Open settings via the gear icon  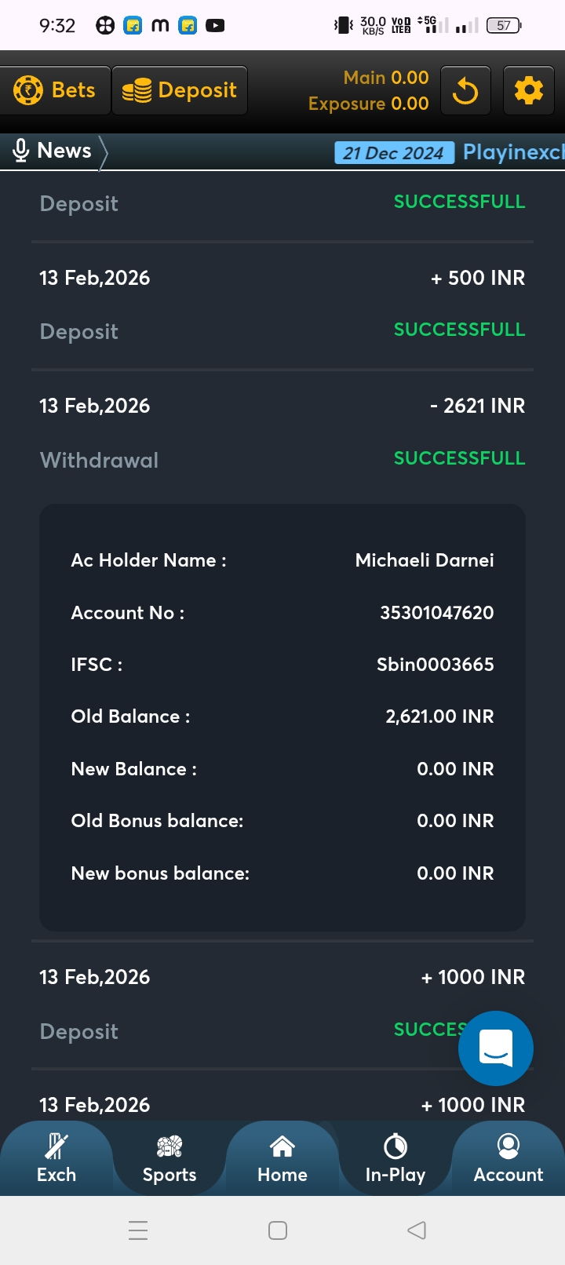pos(528,91)
